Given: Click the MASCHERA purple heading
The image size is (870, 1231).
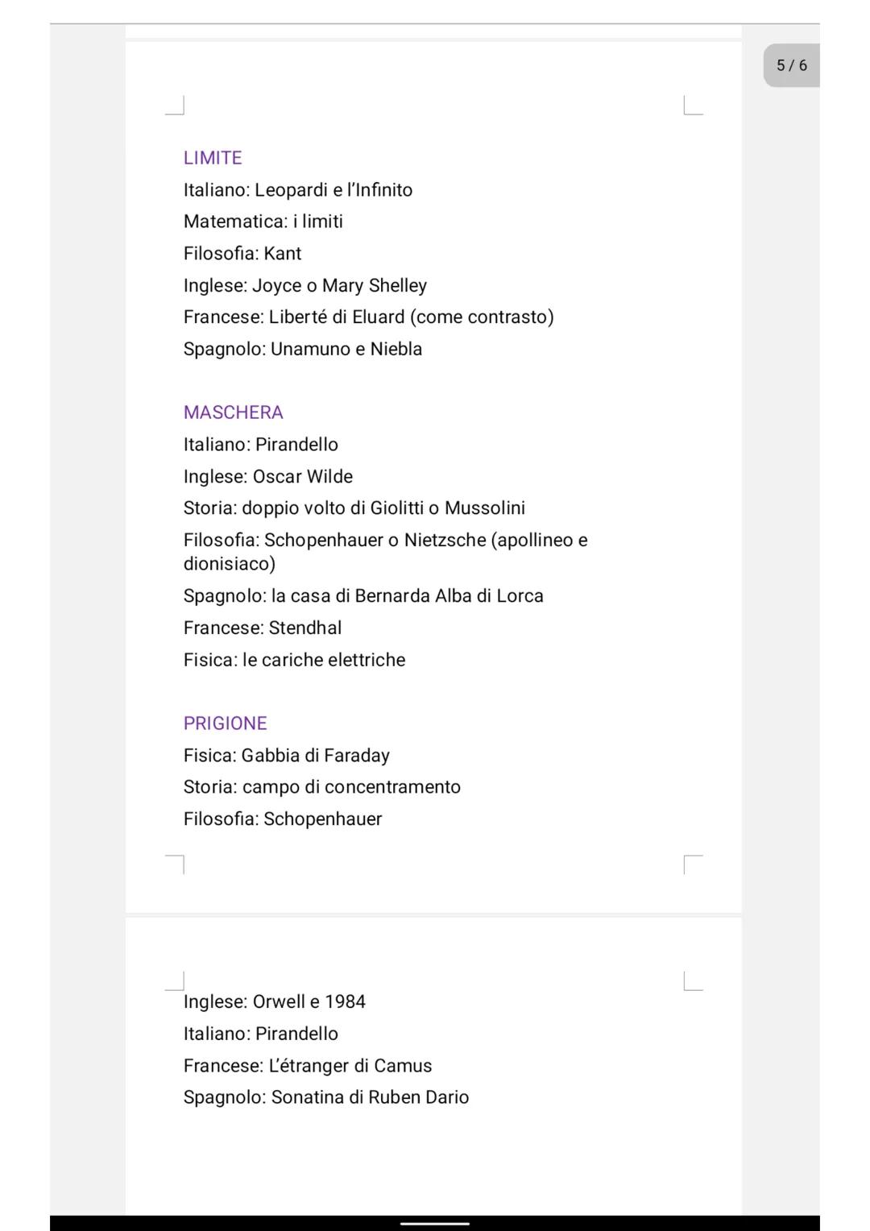Looking at the screenshot, I should pyautogui.click(x=233, y=412).
